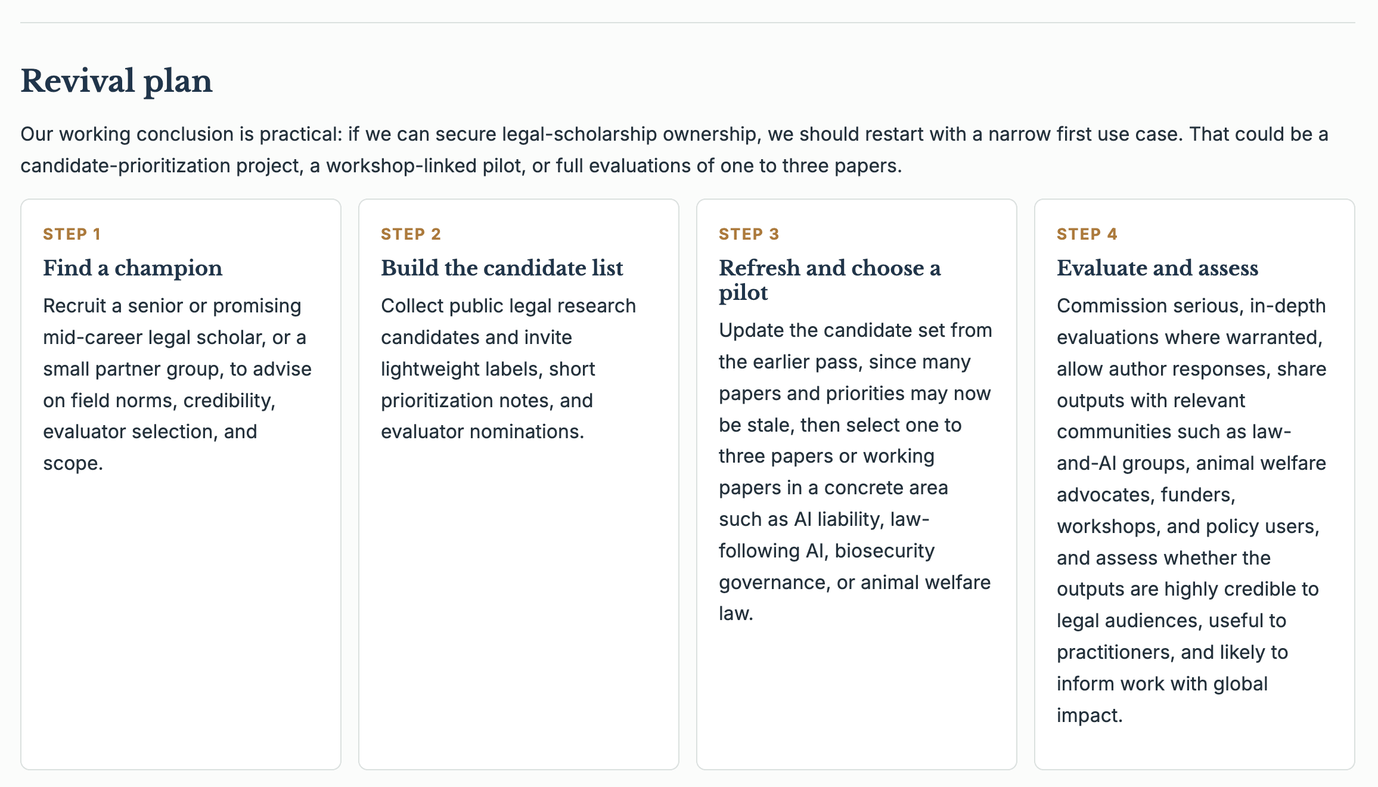The image size is (1378, 787).
Task: Click the Revival plan heading
Action: click(116, 80)
